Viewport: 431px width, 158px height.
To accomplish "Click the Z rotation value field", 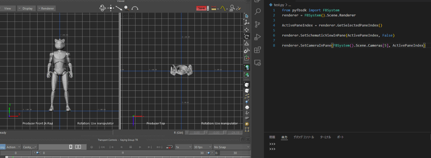I will pos(235,133).
